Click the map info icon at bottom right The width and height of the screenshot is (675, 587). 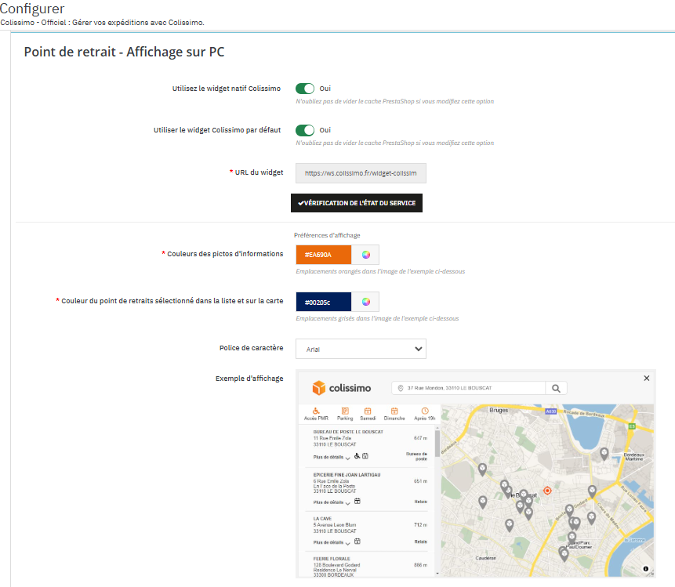pos(646,568)
